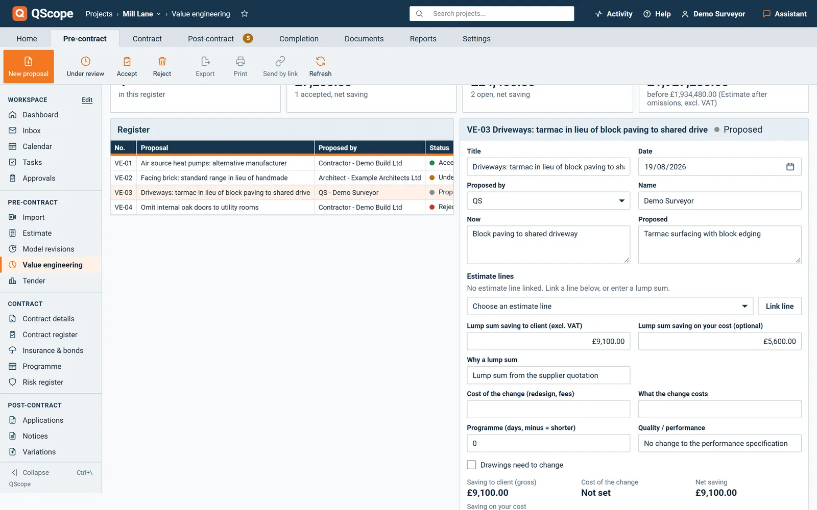This screenshot has width=817, height=510.
Task: Open Contract details
Action: 51,319
